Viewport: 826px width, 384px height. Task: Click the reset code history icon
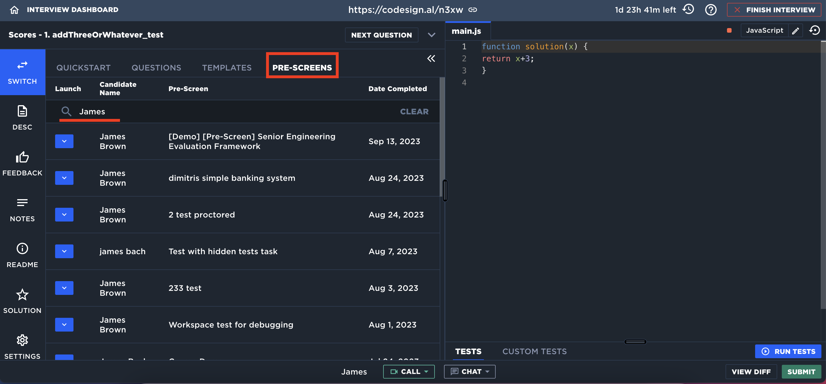[x=815, y=31]
